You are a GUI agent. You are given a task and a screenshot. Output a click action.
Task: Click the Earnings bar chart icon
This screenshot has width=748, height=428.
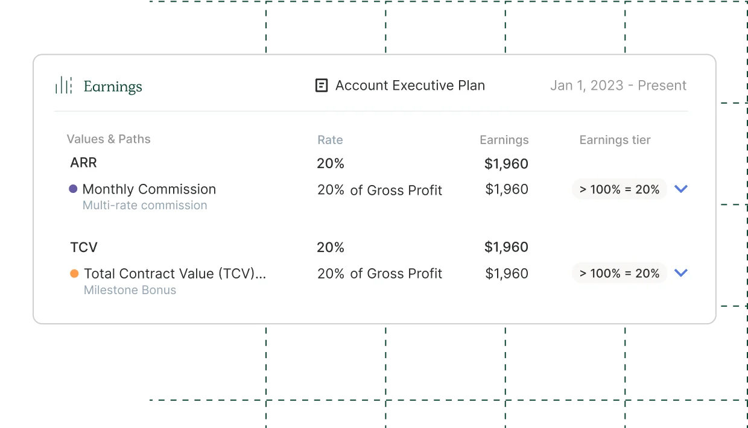tap(64, 86)
